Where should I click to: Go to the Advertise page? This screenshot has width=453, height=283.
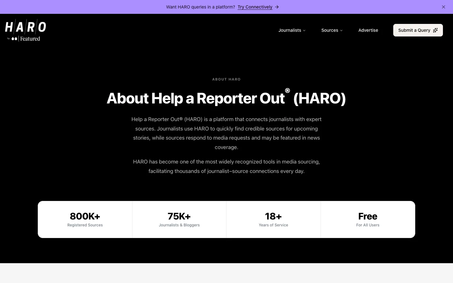coord(368,30)
